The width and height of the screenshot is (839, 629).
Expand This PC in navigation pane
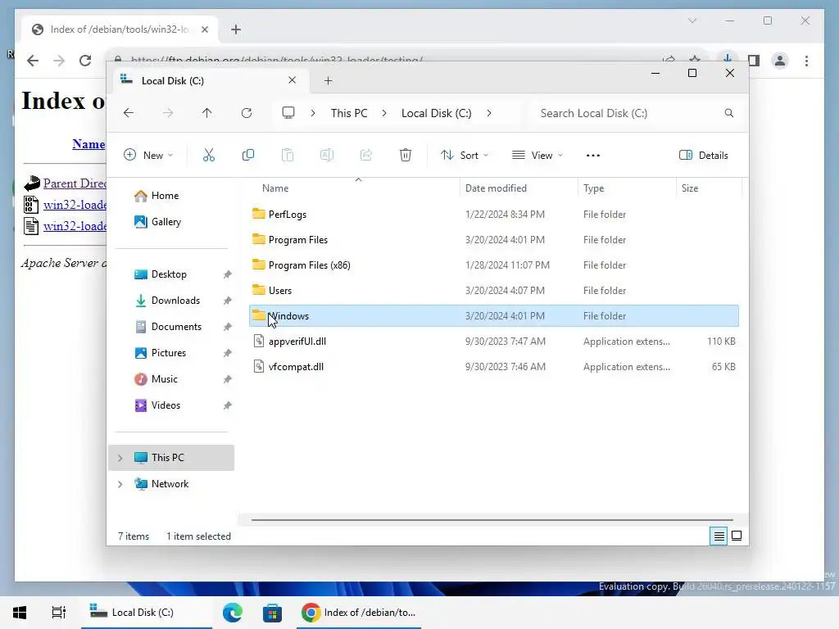[120, 458]
